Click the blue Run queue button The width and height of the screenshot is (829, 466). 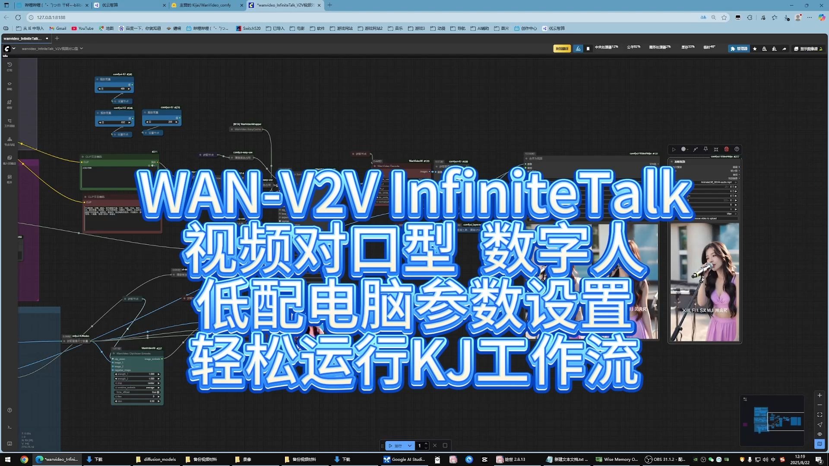(x=396, y=446)
